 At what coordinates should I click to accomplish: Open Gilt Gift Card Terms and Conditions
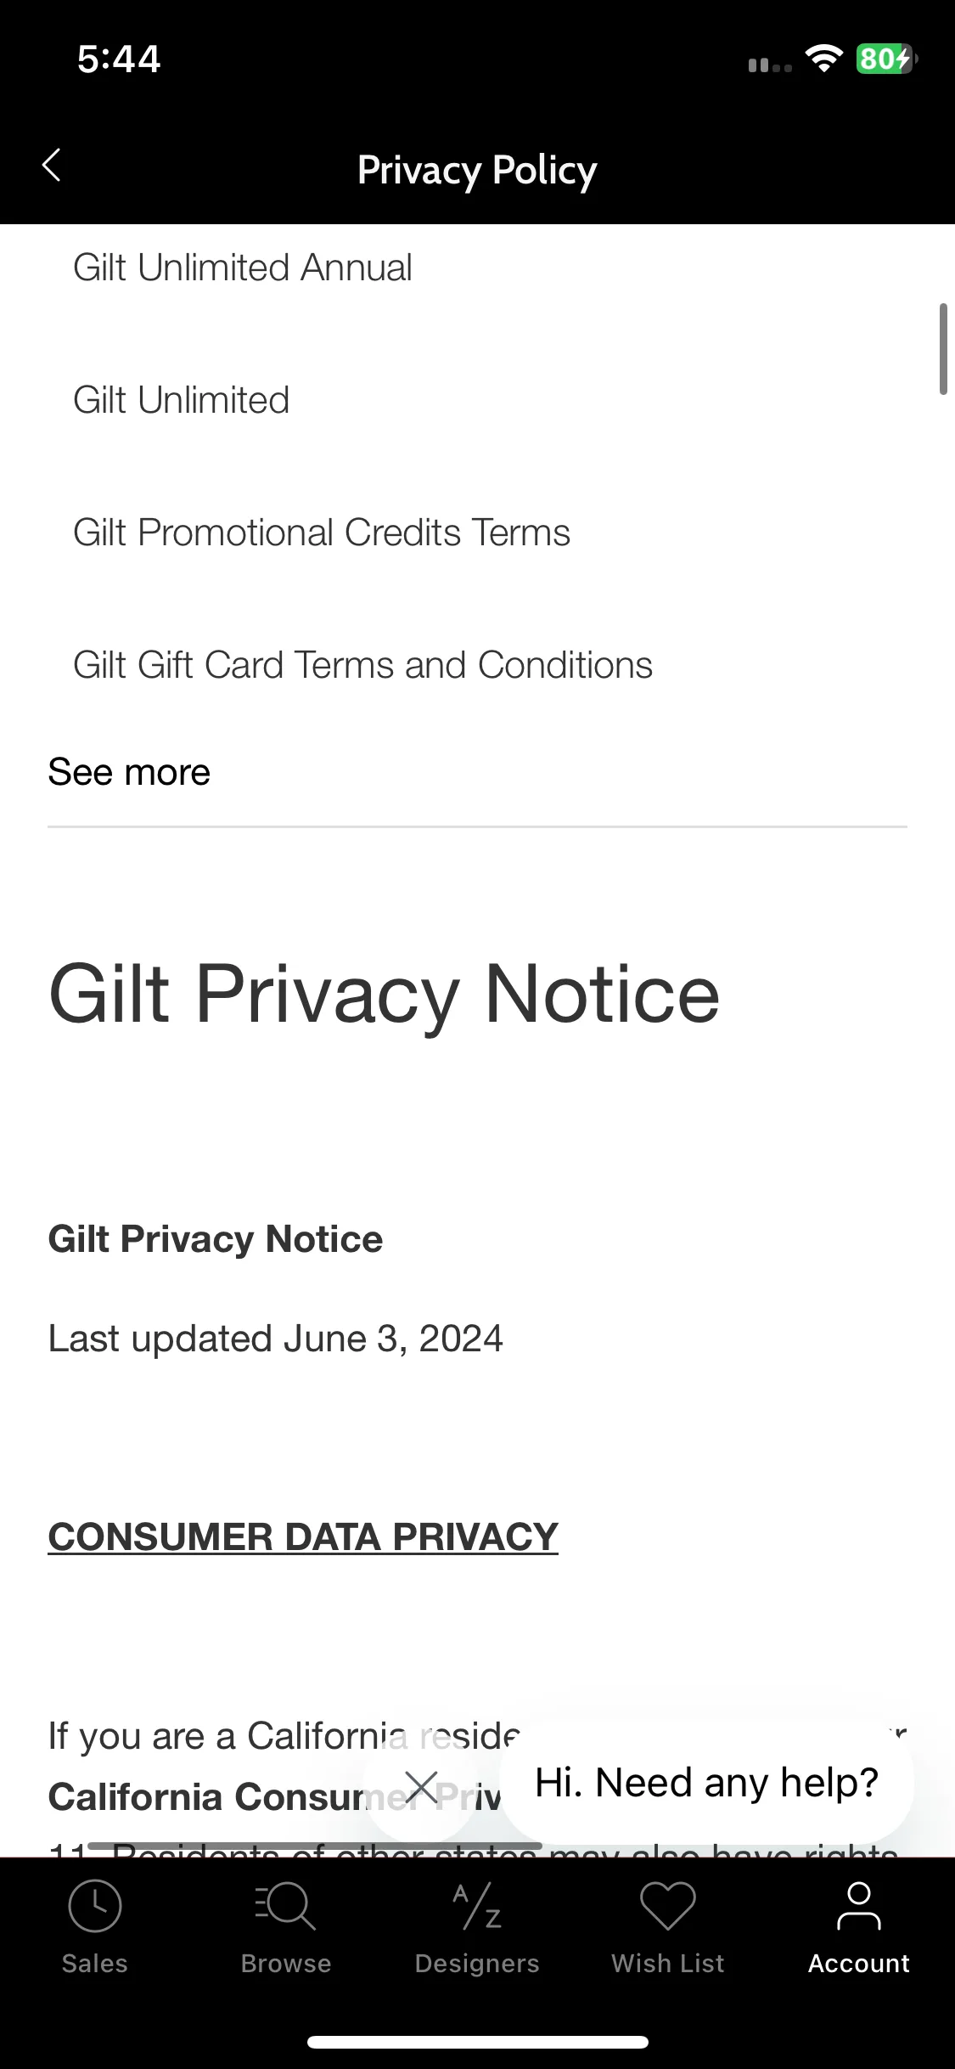[363, 665]
